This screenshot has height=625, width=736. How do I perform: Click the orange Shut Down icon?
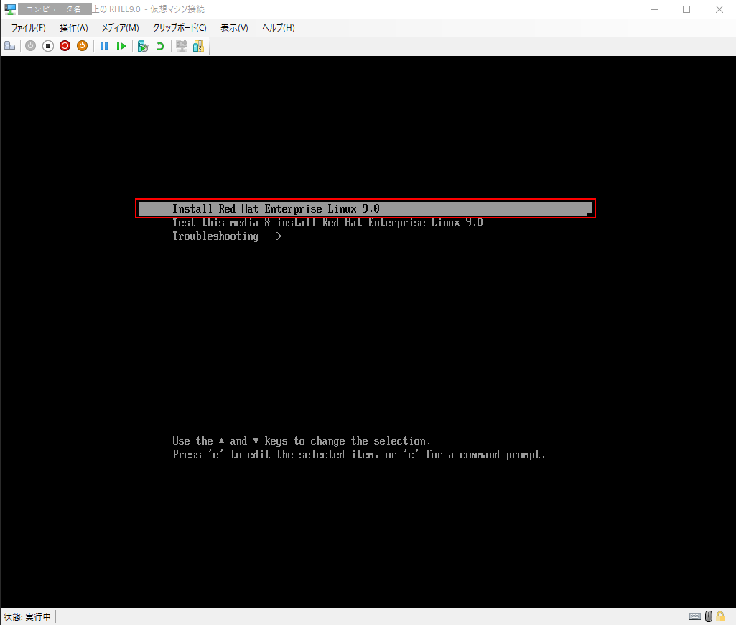(82, 45)
